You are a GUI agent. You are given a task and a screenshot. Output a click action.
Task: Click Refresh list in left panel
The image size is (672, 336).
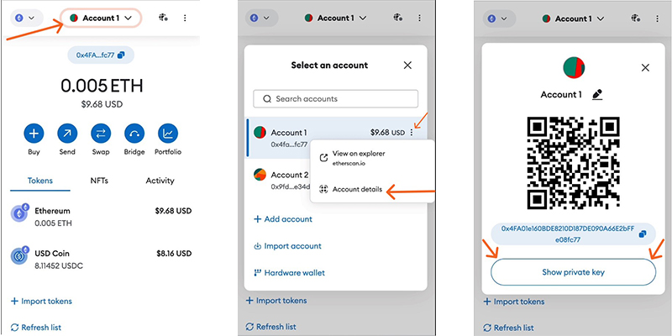[36, 328]
